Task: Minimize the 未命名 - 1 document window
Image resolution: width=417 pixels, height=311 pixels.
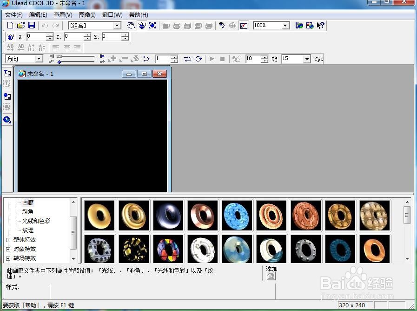Action: (129, 74)
